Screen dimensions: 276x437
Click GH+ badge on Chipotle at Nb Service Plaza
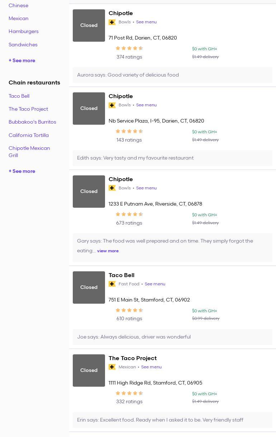pos(112,105)
